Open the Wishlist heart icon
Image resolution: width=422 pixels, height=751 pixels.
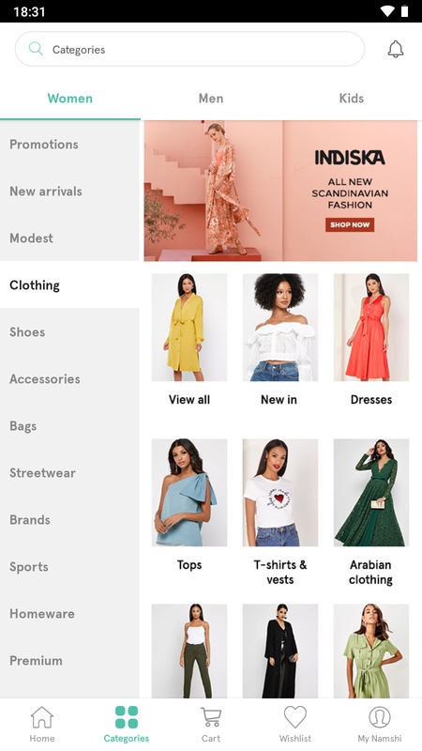(x=295, y=717)
